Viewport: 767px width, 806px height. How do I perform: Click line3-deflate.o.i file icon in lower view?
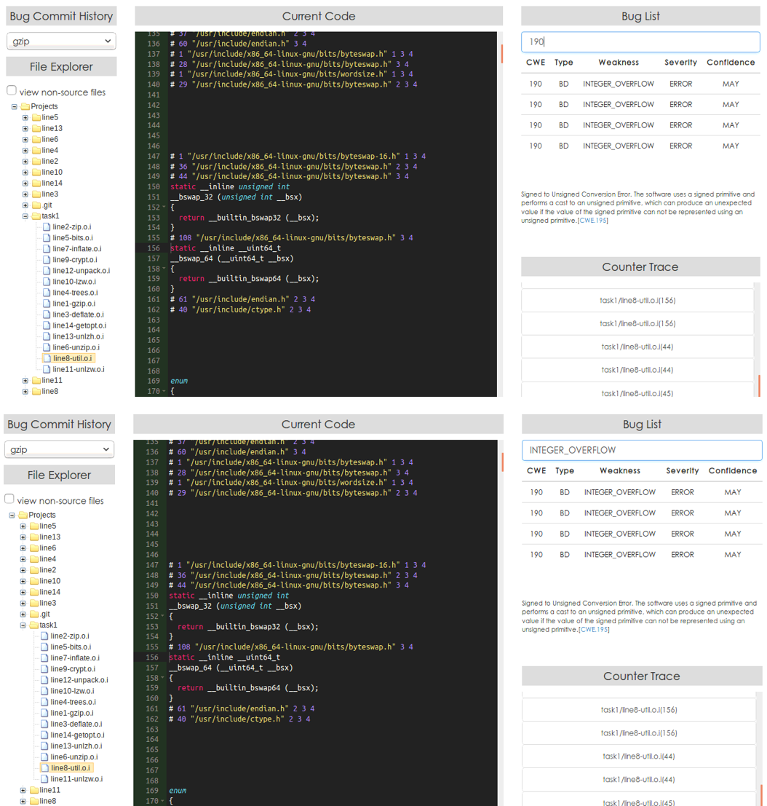click(44, 724)
